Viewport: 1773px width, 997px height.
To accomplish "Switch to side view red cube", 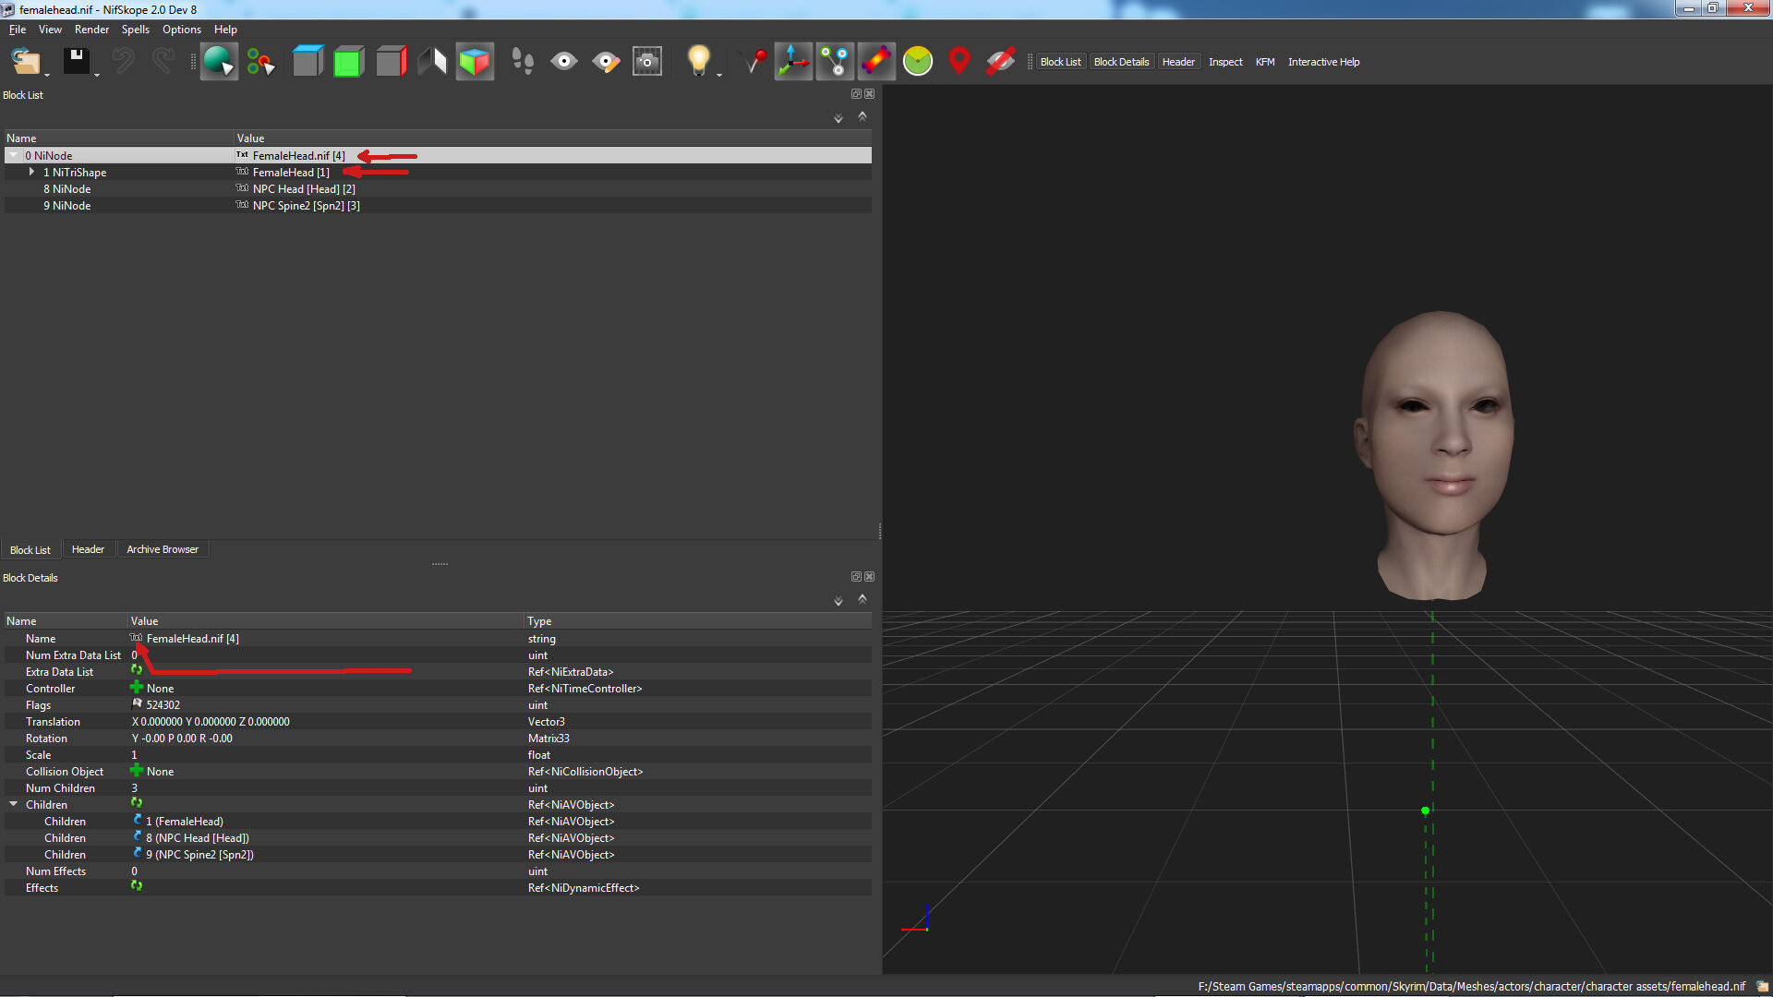I will click(391, 62).
